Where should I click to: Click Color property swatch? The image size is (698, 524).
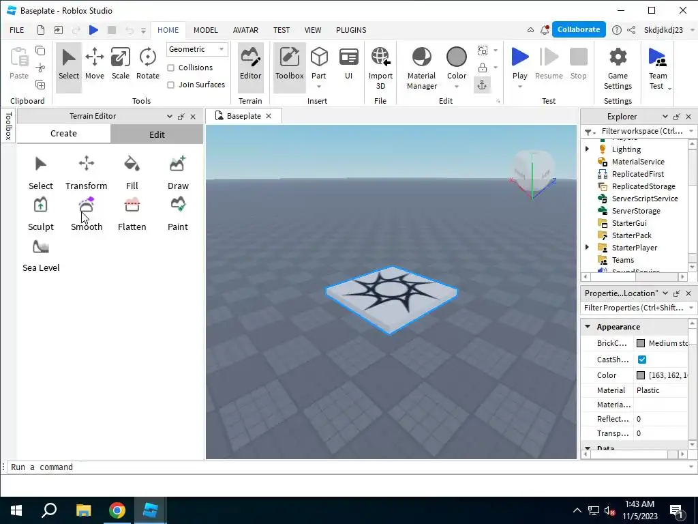641,375
